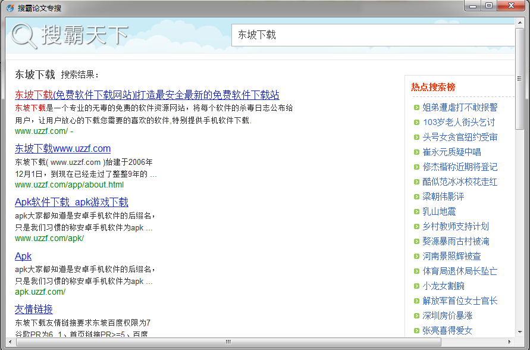Image resolution: width=530 pixels, height=350 pixels.
Task: Open hot search 解放军首位女士官长
Action: pos(460,301)
